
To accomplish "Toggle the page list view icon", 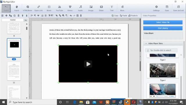I will (2, 15).
